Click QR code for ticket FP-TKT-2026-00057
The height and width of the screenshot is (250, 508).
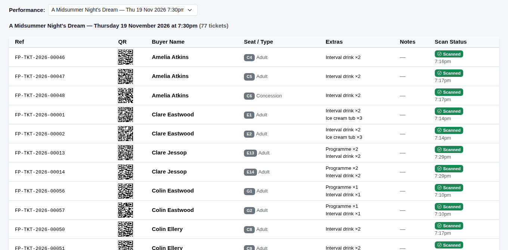(126, 210)
